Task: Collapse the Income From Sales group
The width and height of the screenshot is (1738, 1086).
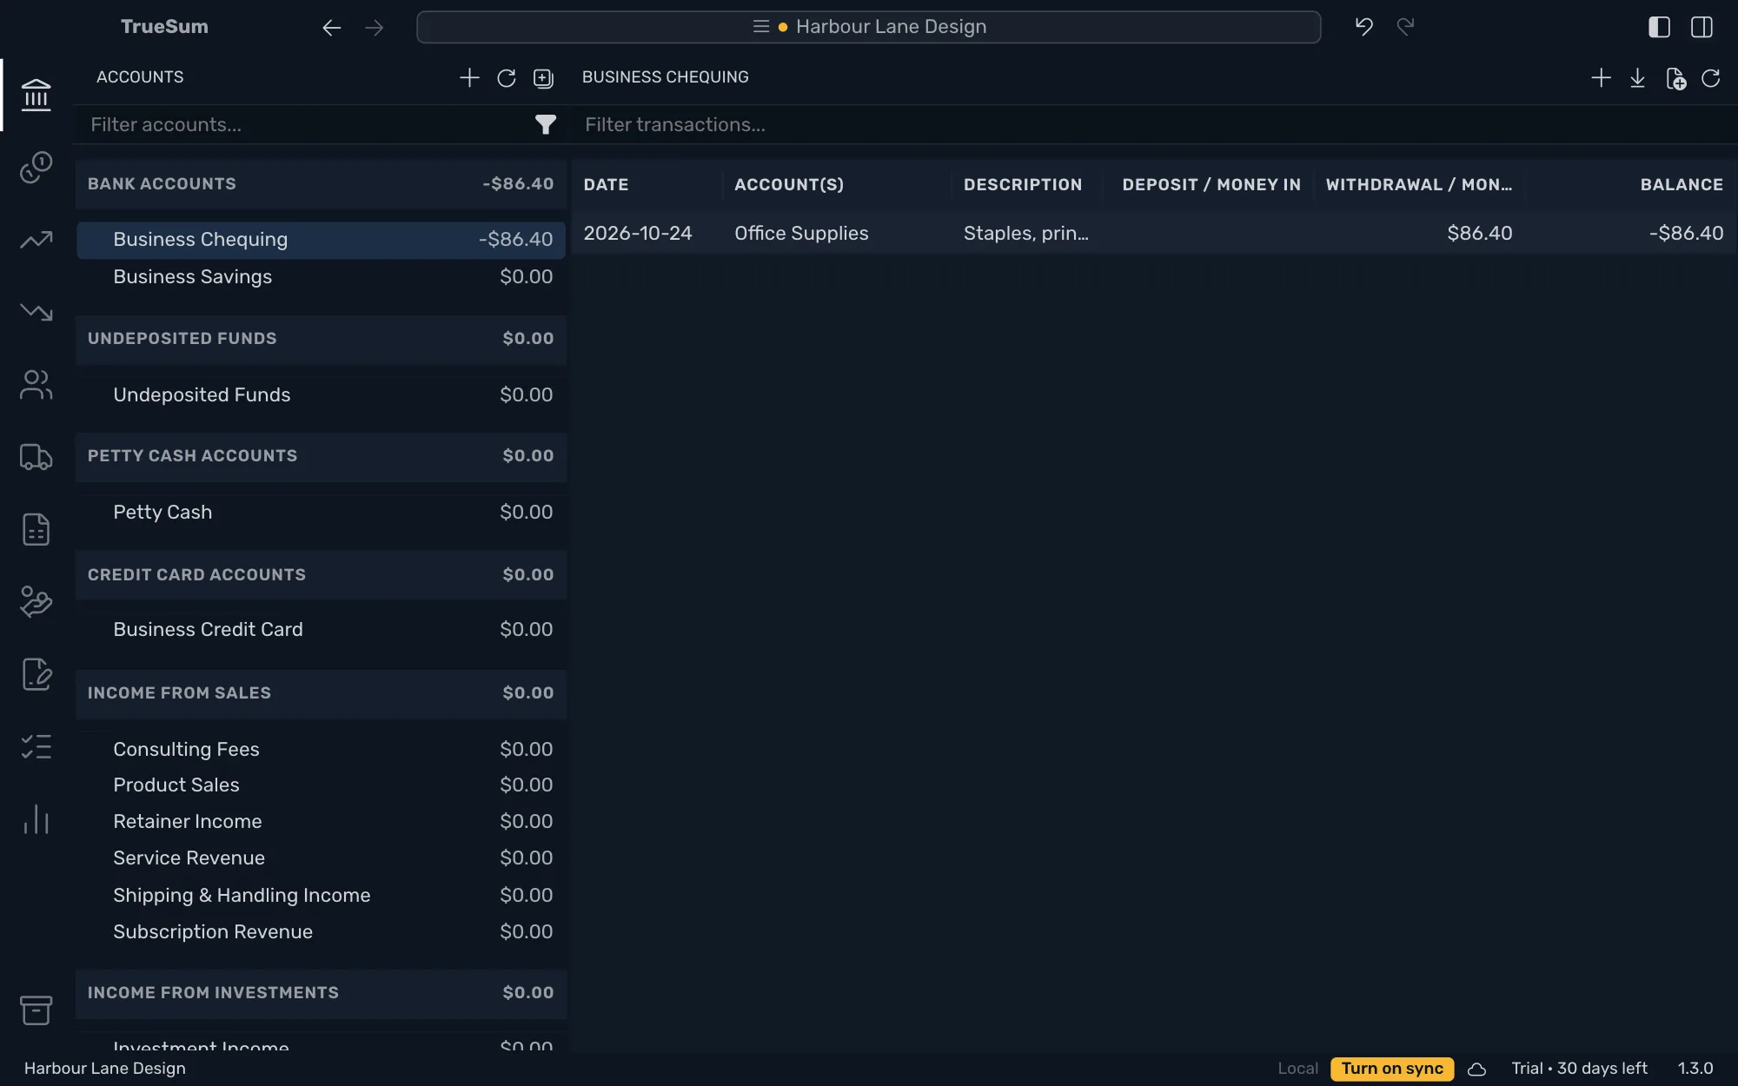Action: [x=321, y=693]
